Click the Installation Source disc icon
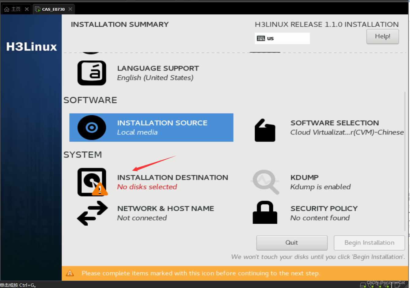Image resolution: width=410 pixels, height=288 pixels. [92, 127]
